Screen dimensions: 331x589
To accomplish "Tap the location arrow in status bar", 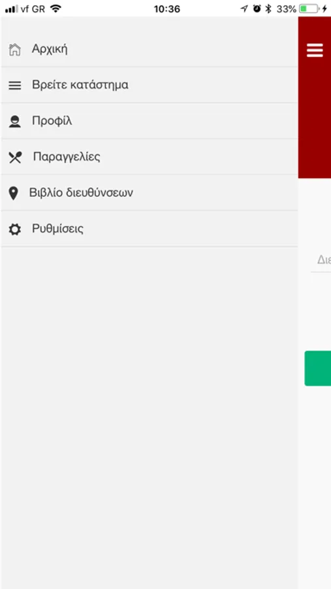I will pos(244,9).
